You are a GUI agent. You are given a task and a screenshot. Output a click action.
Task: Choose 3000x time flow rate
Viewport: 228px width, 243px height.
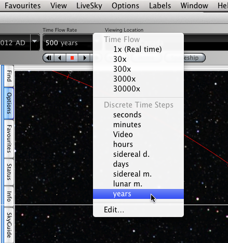click(x=138, y=79)
